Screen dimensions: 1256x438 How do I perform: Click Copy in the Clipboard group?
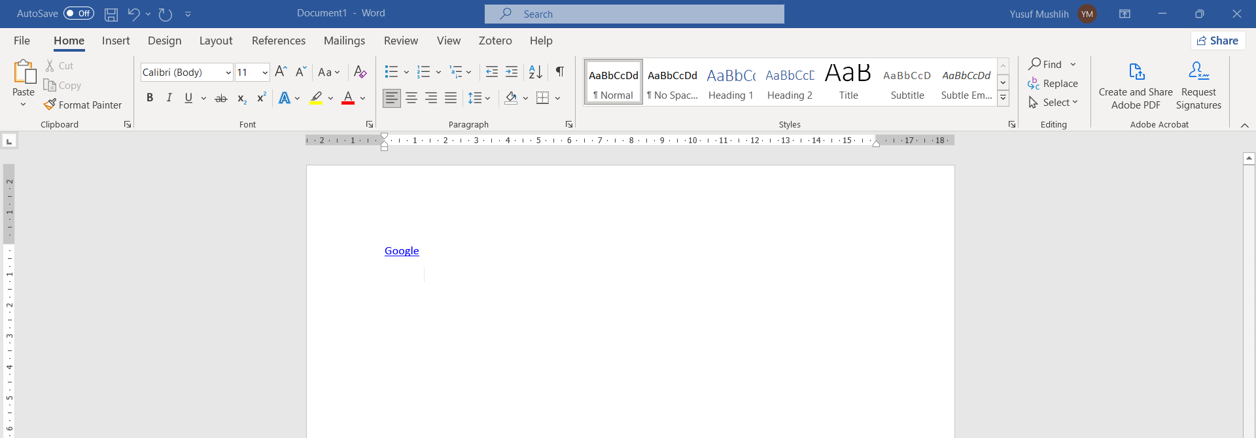[62, 86]
